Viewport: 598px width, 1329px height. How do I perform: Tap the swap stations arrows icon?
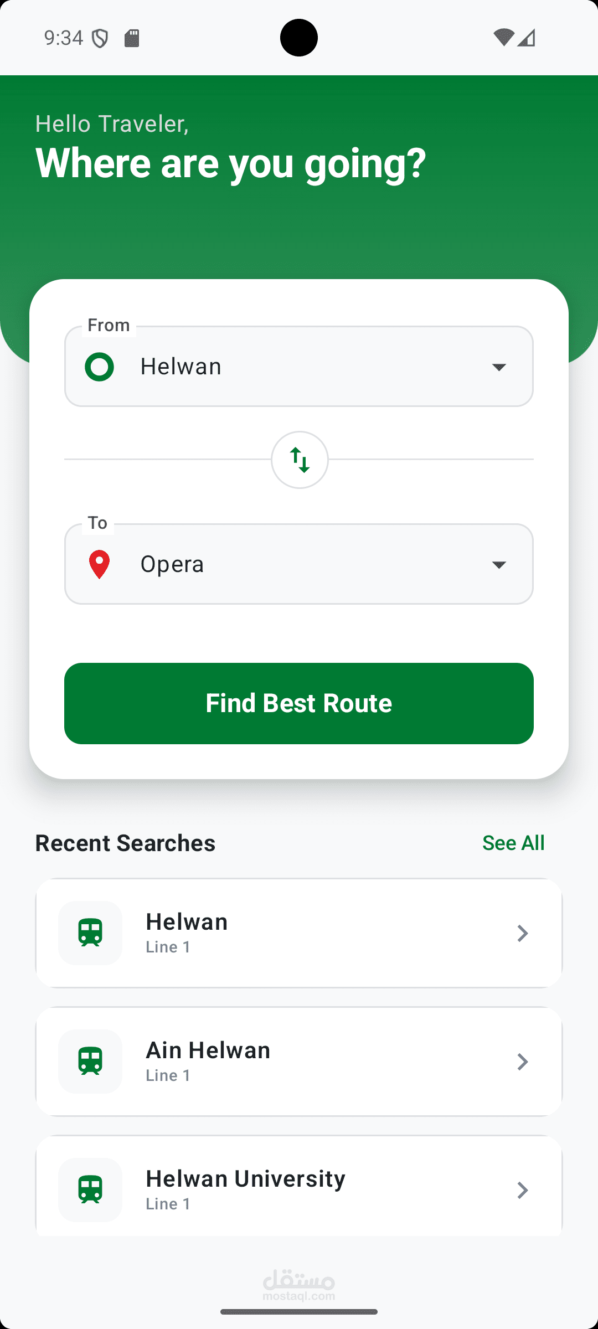coord(300,460)
